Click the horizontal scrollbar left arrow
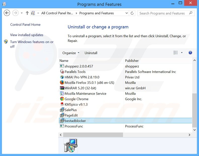 point(61,135)
